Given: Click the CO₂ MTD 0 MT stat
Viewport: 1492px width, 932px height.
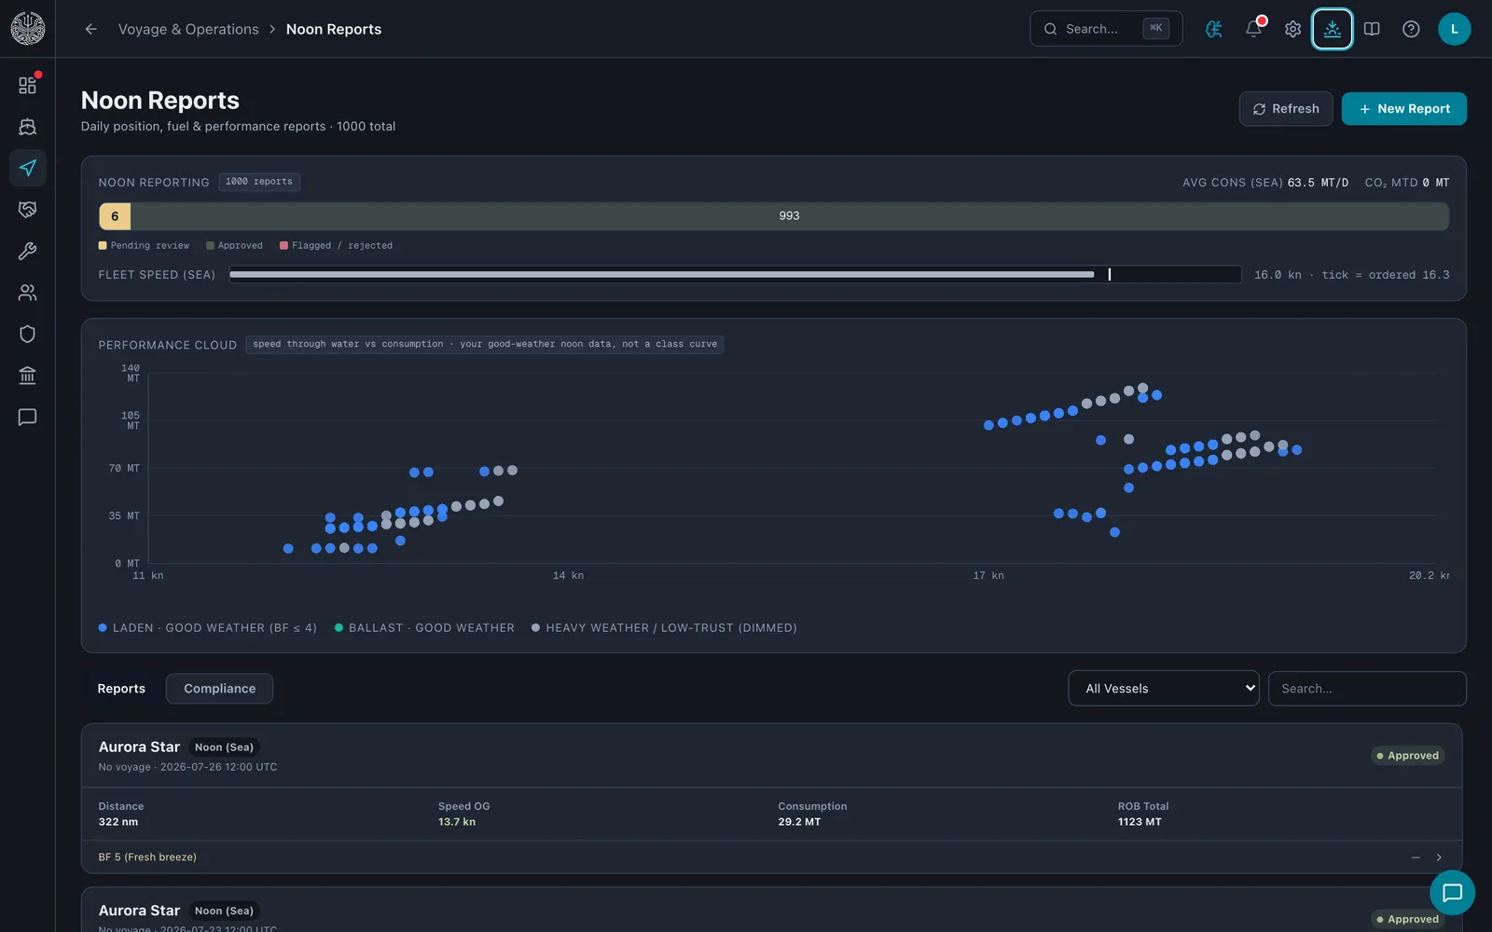Looking at the screenshot, I should 1406,183.
